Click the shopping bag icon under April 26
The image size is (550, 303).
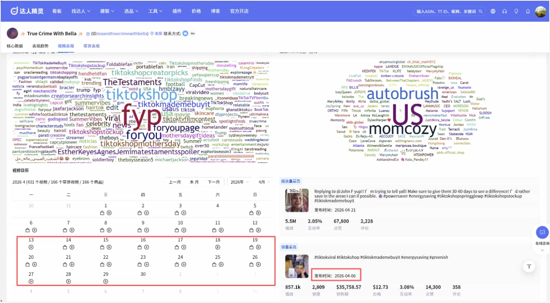(x=252, y=264)
